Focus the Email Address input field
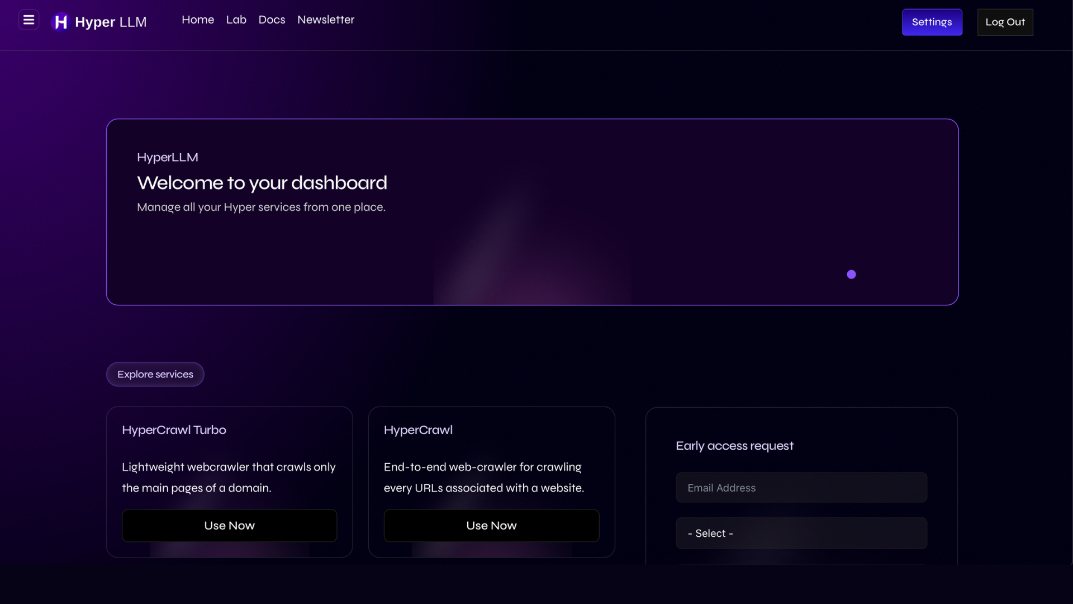1073x604 pixels. [801, 488]
